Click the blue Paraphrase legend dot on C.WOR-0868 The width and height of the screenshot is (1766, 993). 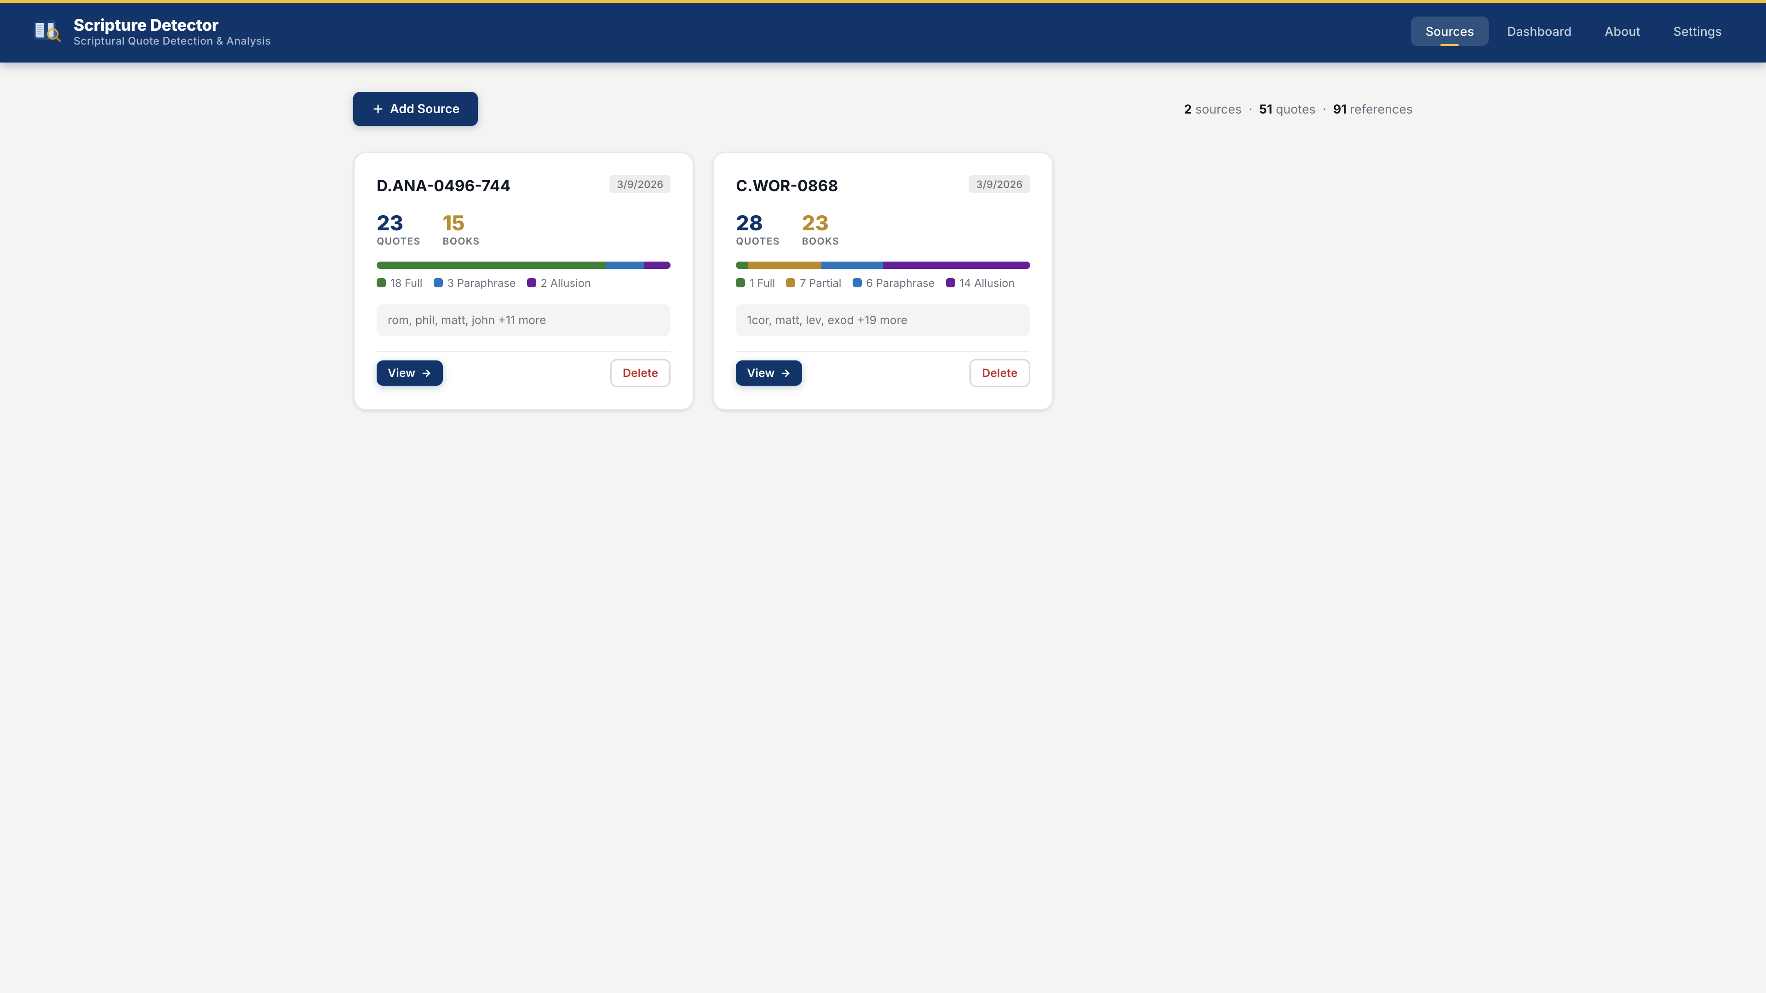click(x=856, y=282)
